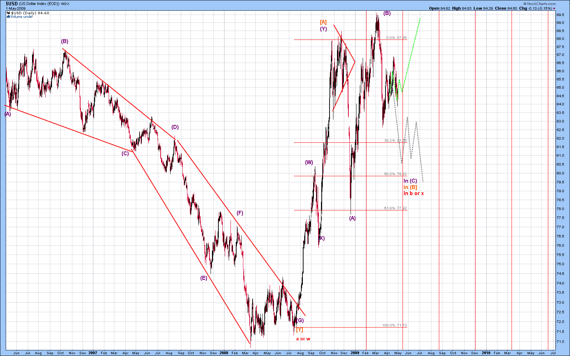The image size is (570, 356).
Task: Click the '(B)' label at the March 2009 high
Action: 387,13
